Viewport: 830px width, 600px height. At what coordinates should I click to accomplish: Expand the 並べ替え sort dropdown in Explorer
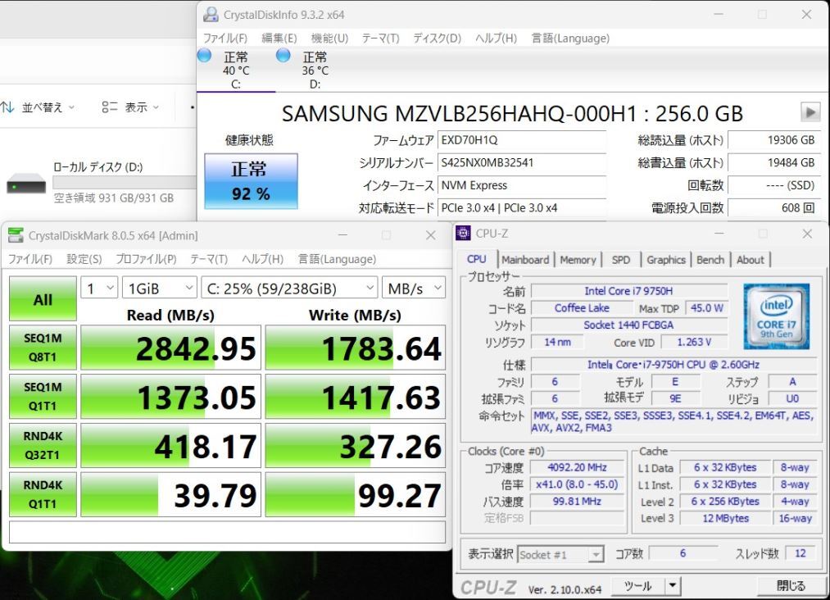pyautogui.click(x=71, y=107)
